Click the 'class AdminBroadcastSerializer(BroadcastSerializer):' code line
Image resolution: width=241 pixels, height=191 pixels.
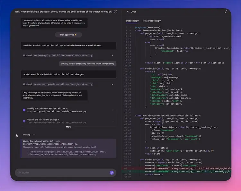(168, 115)
